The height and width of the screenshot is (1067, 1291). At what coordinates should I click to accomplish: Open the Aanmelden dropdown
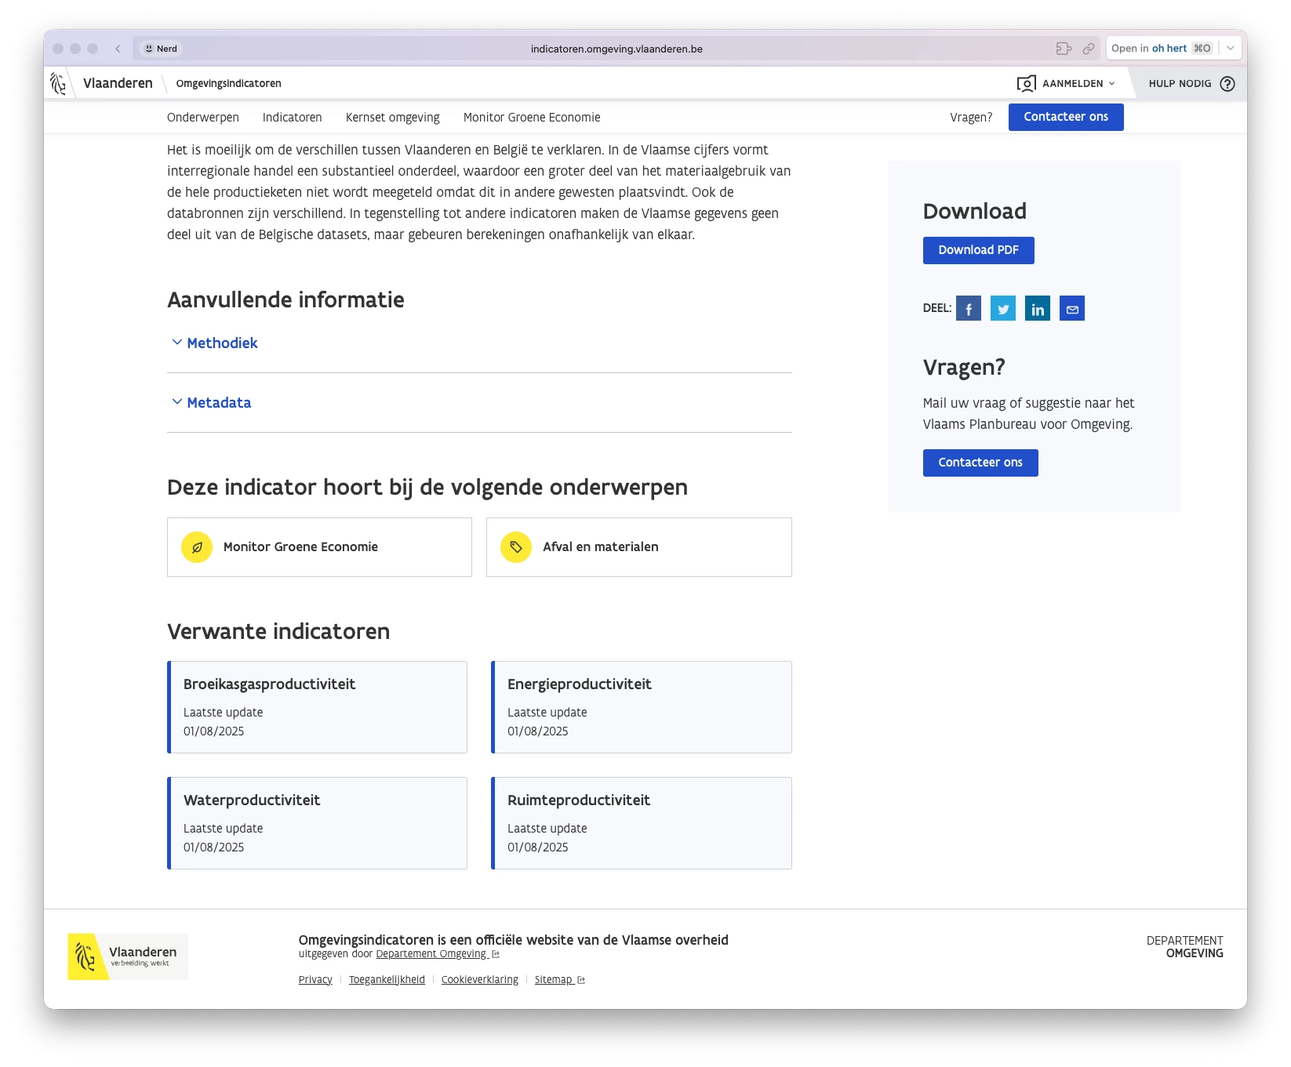[1067, 84]
